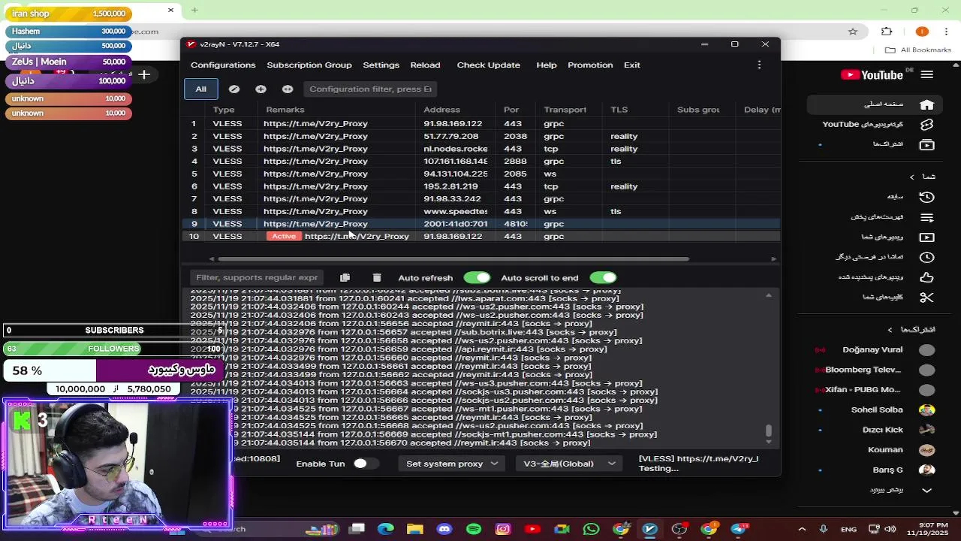Select the active server row 10

click(x=480, y=236)
